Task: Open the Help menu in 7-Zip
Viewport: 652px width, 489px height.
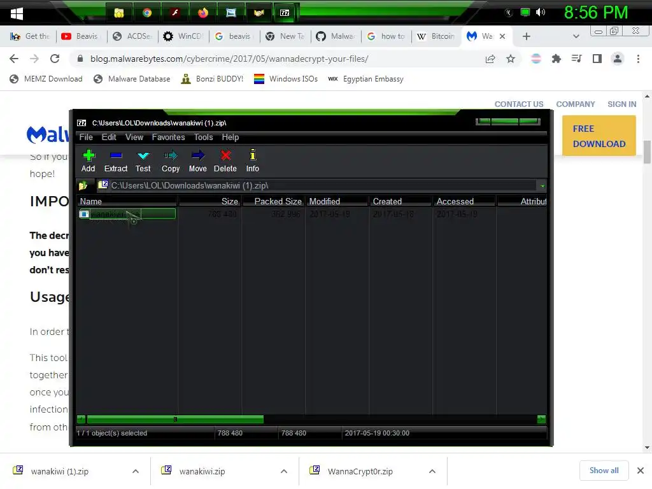Action: tap(230, 138)
